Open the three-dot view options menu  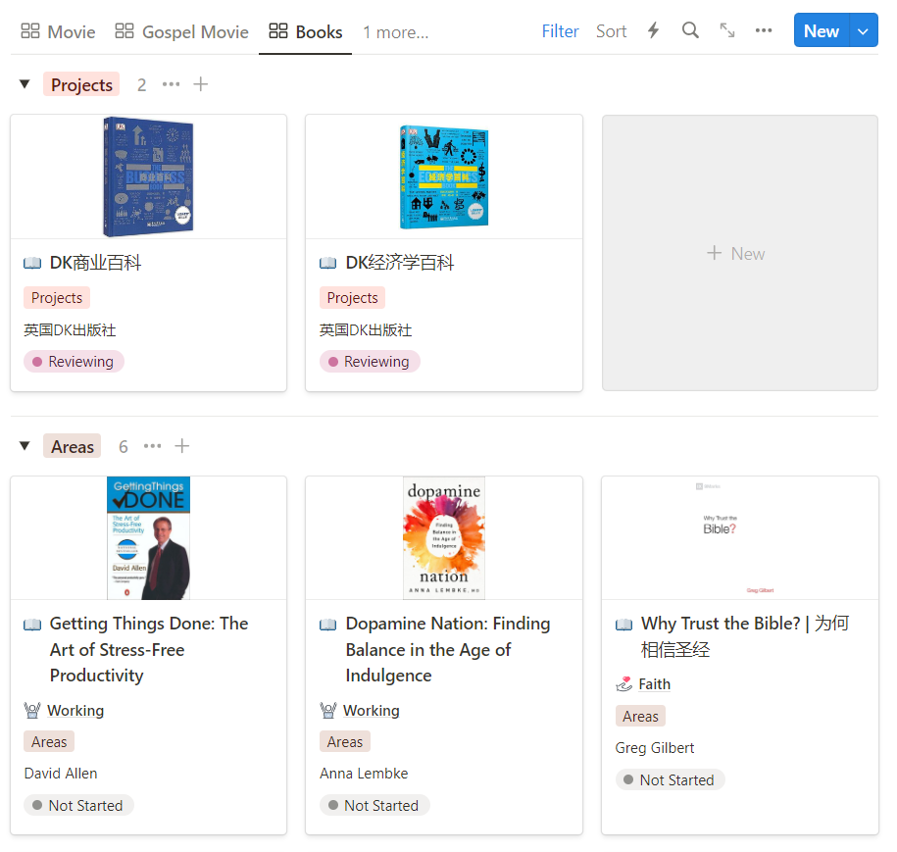click(764, 30)
